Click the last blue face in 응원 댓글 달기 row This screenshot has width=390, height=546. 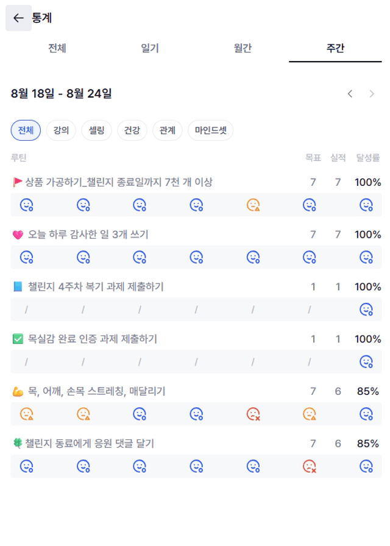click(x=366, y=466)
